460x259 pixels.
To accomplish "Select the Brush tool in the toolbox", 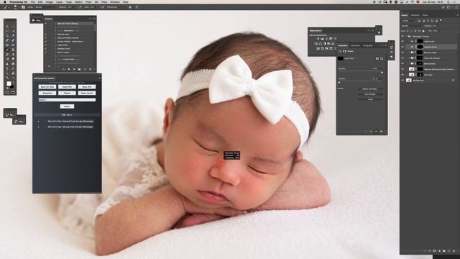I will tap(7, 50).
